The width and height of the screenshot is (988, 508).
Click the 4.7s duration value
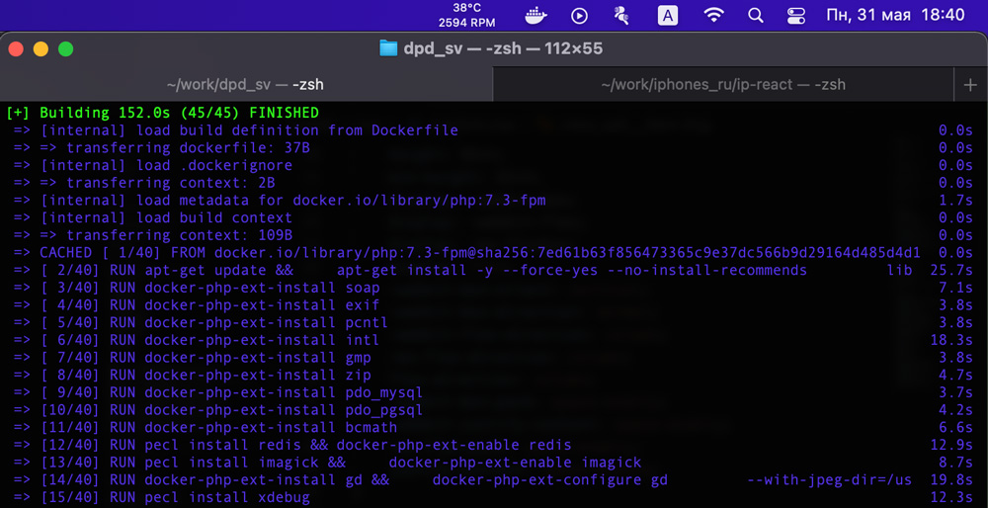955,375
